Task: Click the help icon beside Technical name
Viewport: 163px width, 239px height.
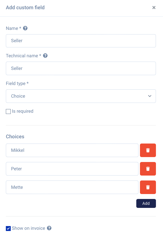Action: 45,56
